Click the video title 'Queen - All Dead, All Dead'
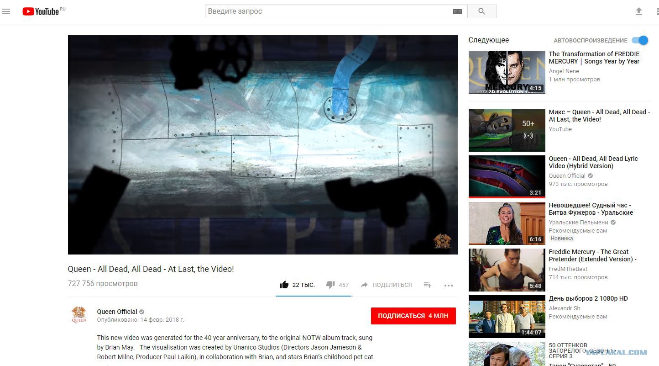The height and width of the screenshot is (366, 659). coord(151,269)
